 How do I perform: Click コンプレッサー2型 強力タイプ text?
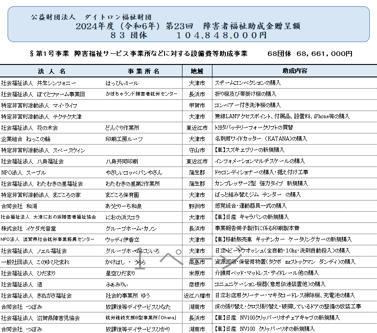(261, 184)
